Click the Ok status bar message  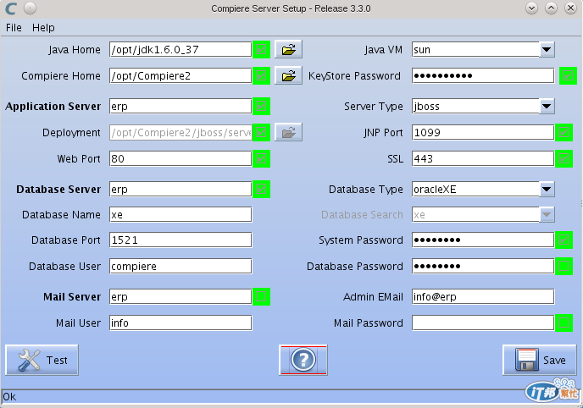(9, 397)
